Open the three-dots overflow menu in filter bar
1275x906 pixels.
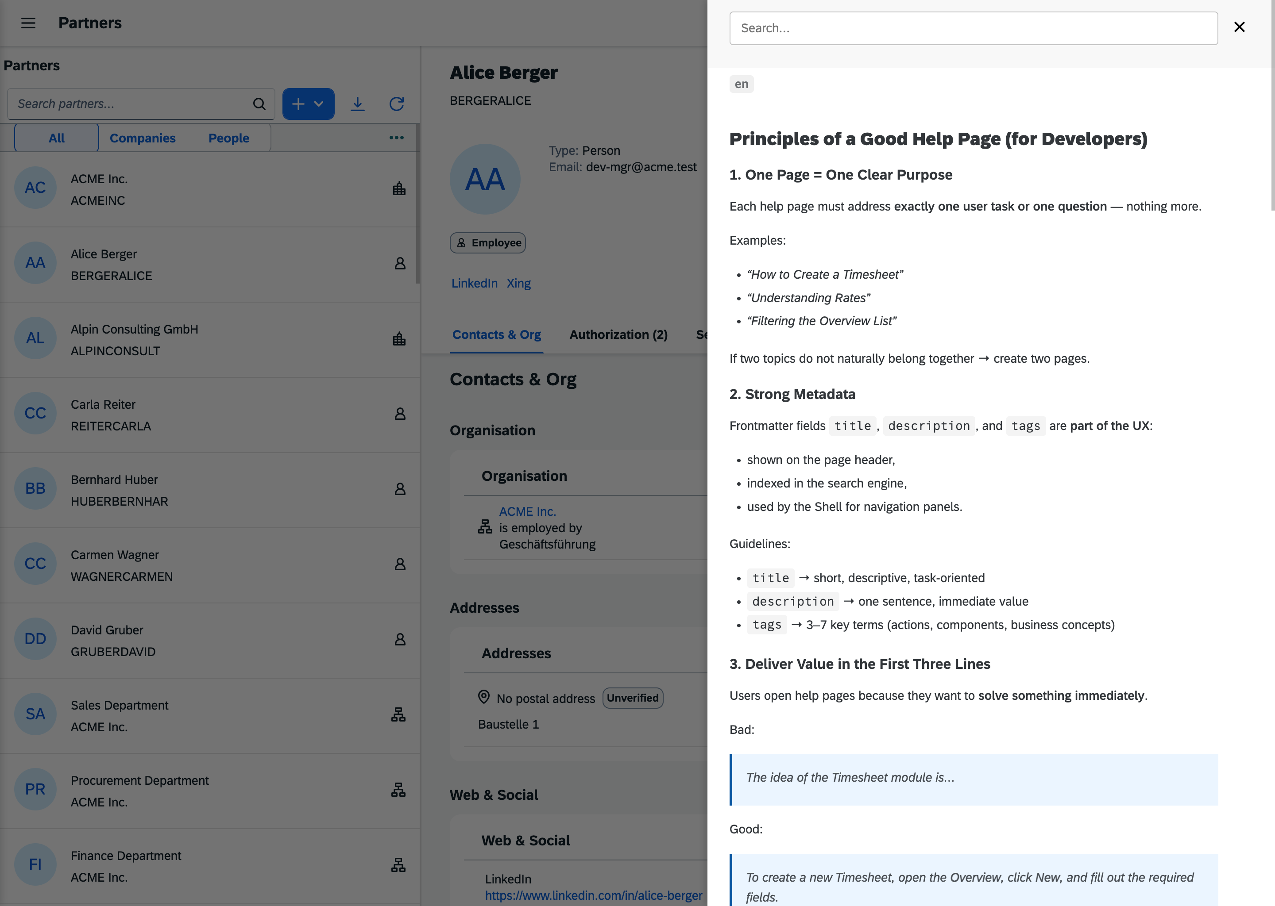[396, 138]
